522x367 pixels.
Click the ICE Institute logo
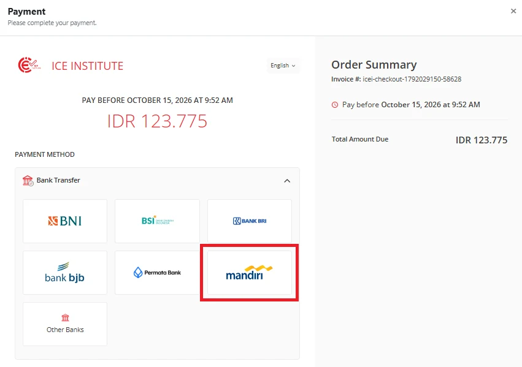click(29, 65)
